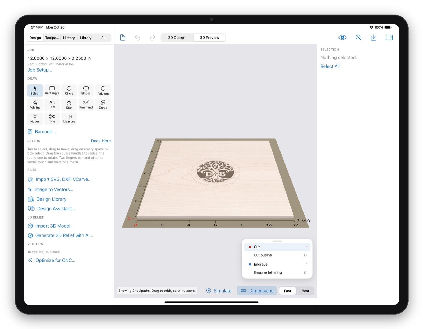Click the Design Library books icon
This screenshot has width=423, height=329.
[x=31, y=199]
